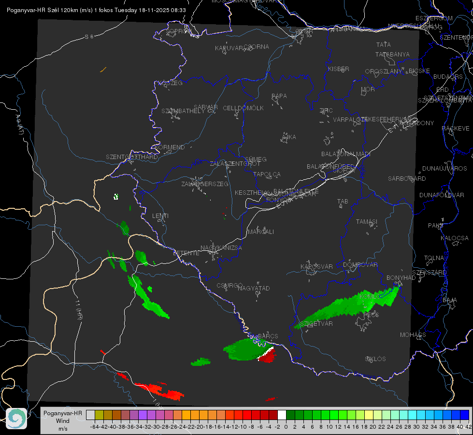Viewport: 473px width, 435px height.
Task: Click the dark red echo patch near Barcs
Action: tap(268, 356)
